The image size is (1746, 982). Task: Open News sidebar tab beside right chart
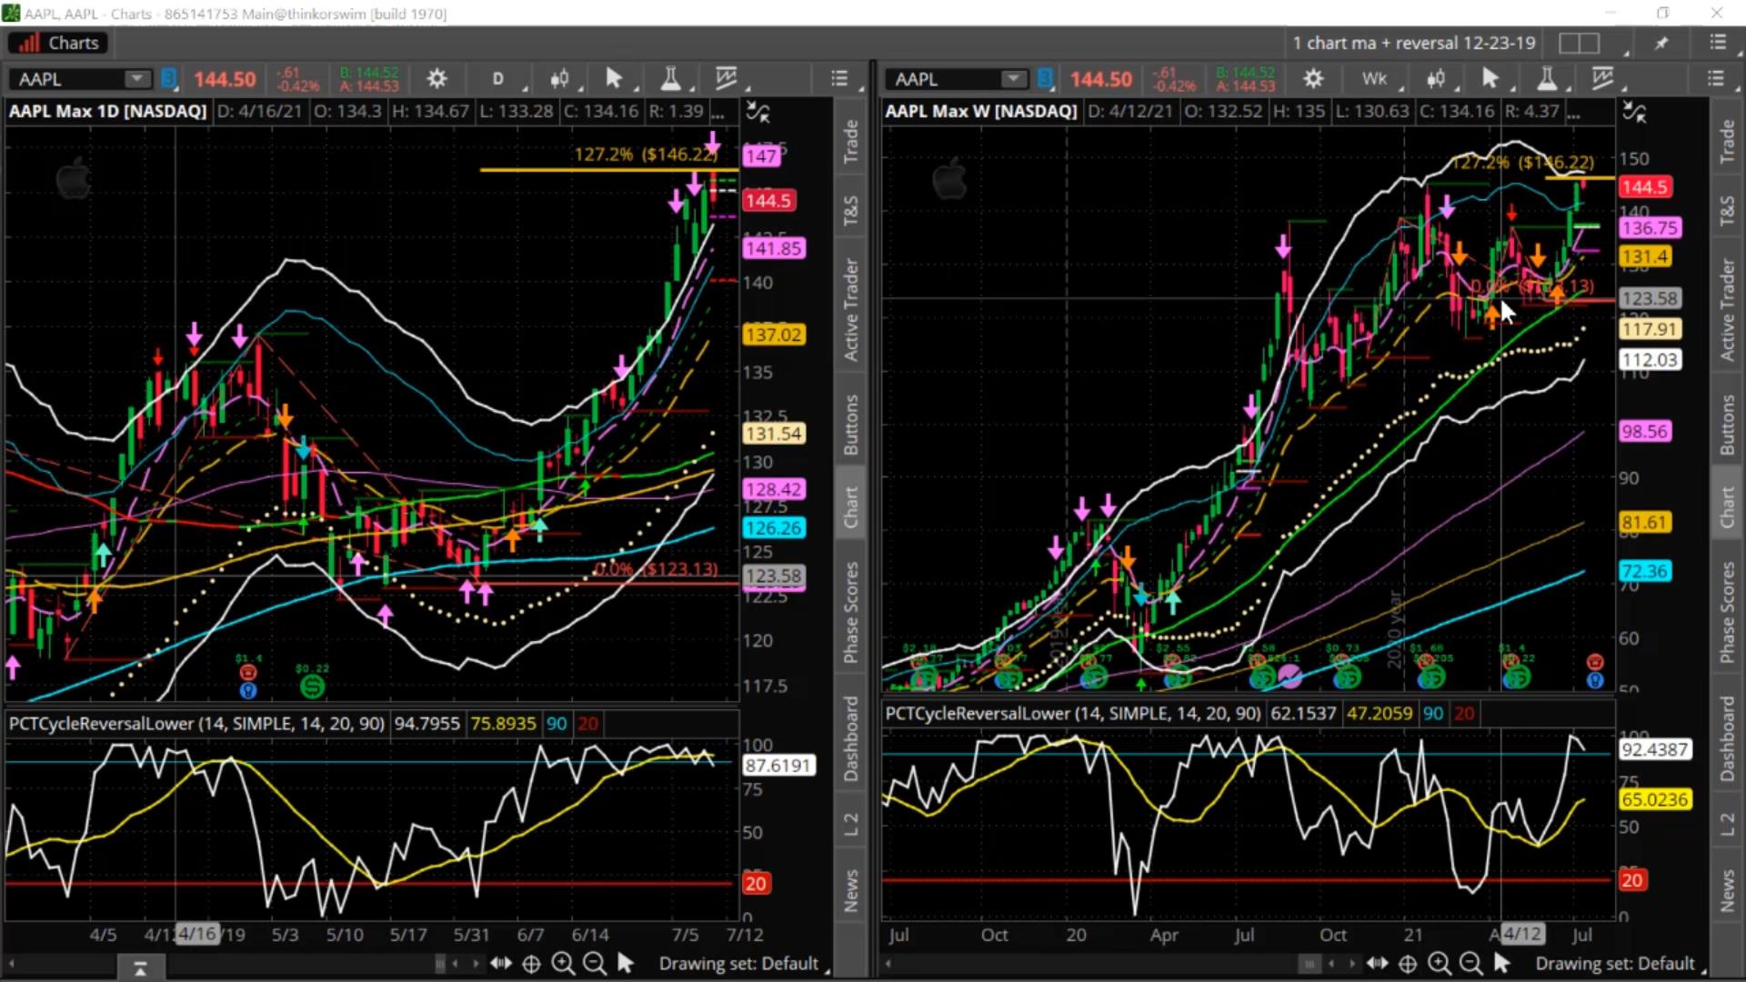[1727, 891]
